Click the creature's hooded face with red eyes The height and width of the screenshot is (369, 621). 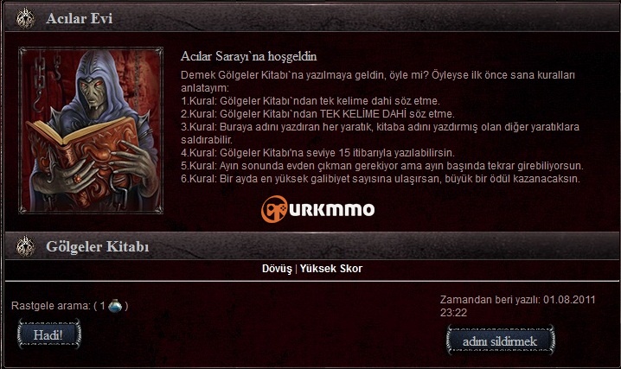click(93, 93)
